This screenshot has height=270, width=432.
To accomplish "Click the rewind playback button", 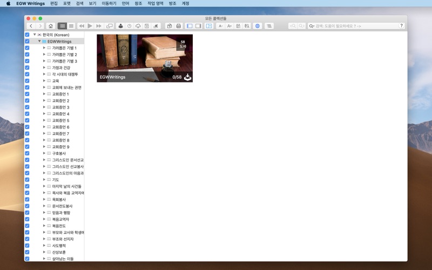I will (82, 26).
